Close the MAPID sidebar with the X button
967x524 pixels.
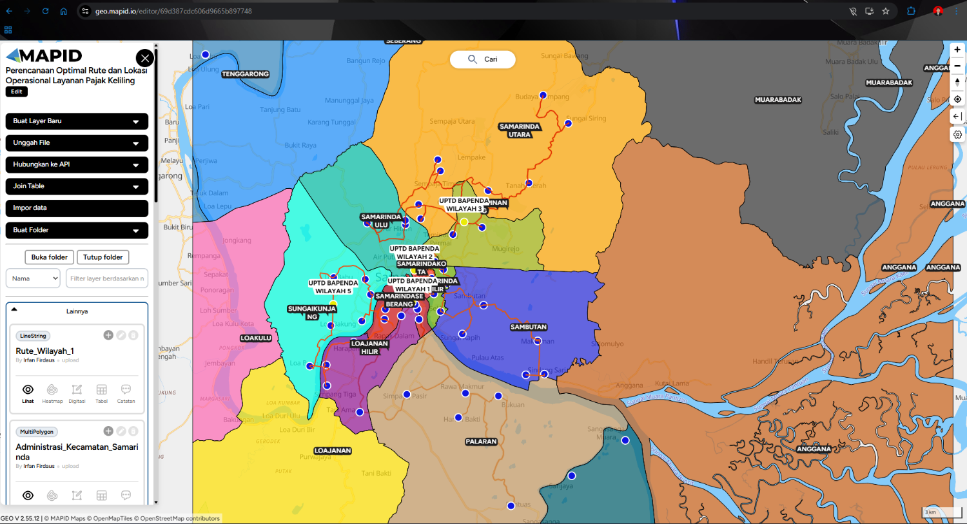[145, 58]
